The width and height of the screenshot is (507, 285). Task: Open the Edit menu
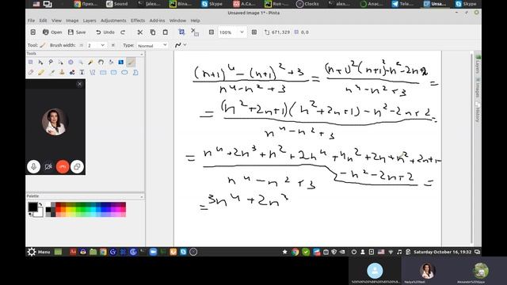tap(43, 21)
